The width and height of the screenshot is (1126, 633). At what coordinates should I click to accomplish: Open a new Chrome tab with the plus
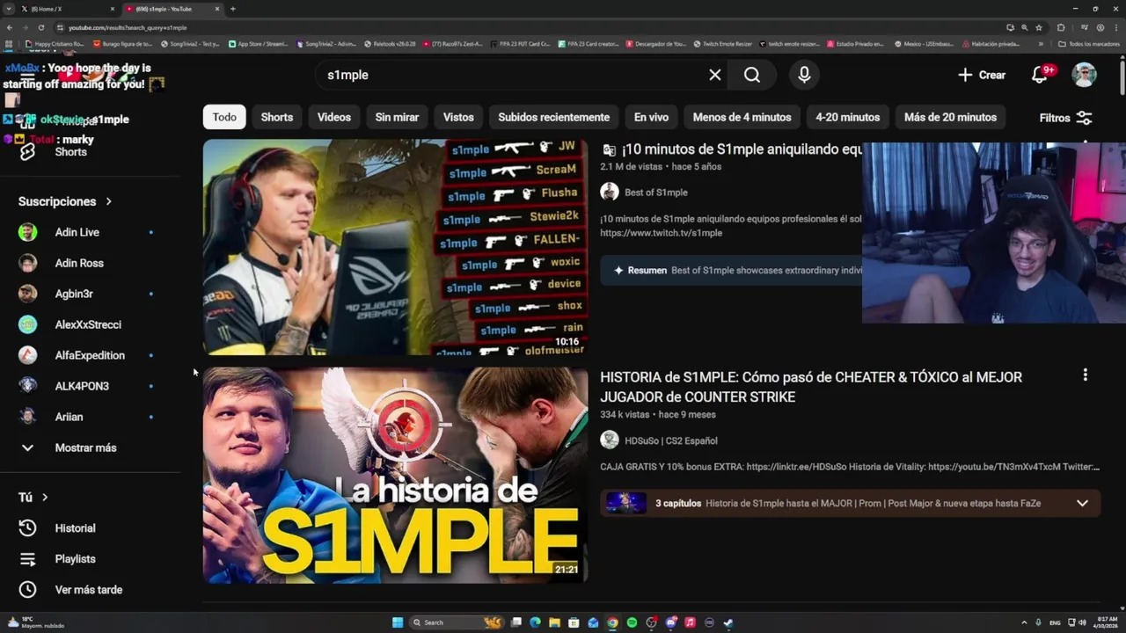(232, 9)
